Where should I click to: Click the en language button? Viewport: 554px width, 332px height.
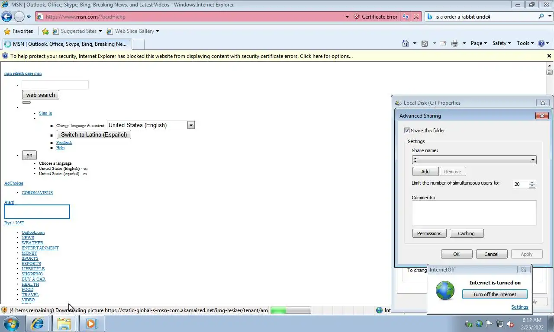tap(29, 156)
